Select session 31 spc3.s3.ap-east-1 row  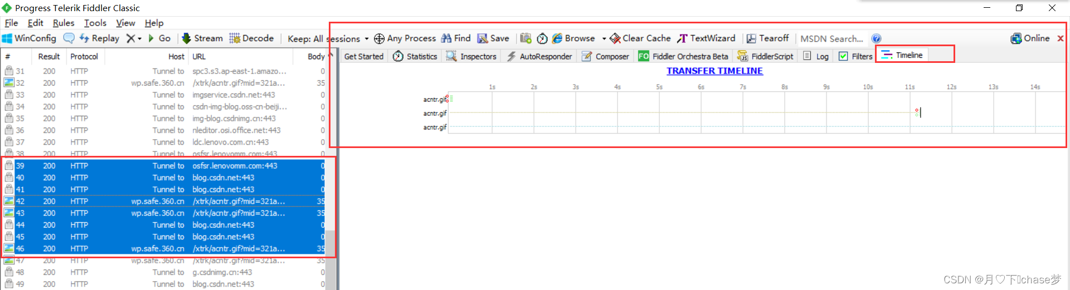pos(164,71)
